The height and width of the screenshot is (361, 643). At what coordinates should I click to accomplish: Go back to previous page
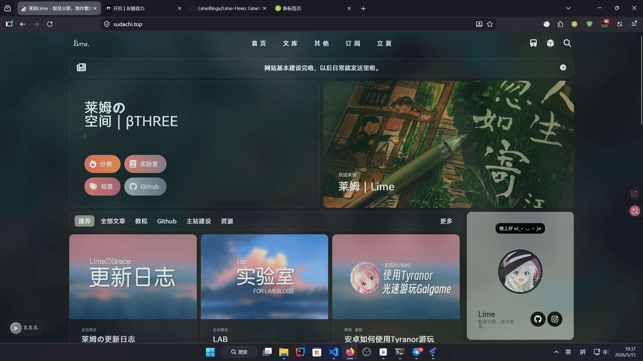[23, 24]
